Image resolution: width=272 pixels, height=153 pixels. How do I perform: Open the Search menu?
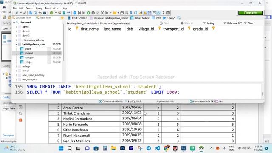click(x=29, y=8)
